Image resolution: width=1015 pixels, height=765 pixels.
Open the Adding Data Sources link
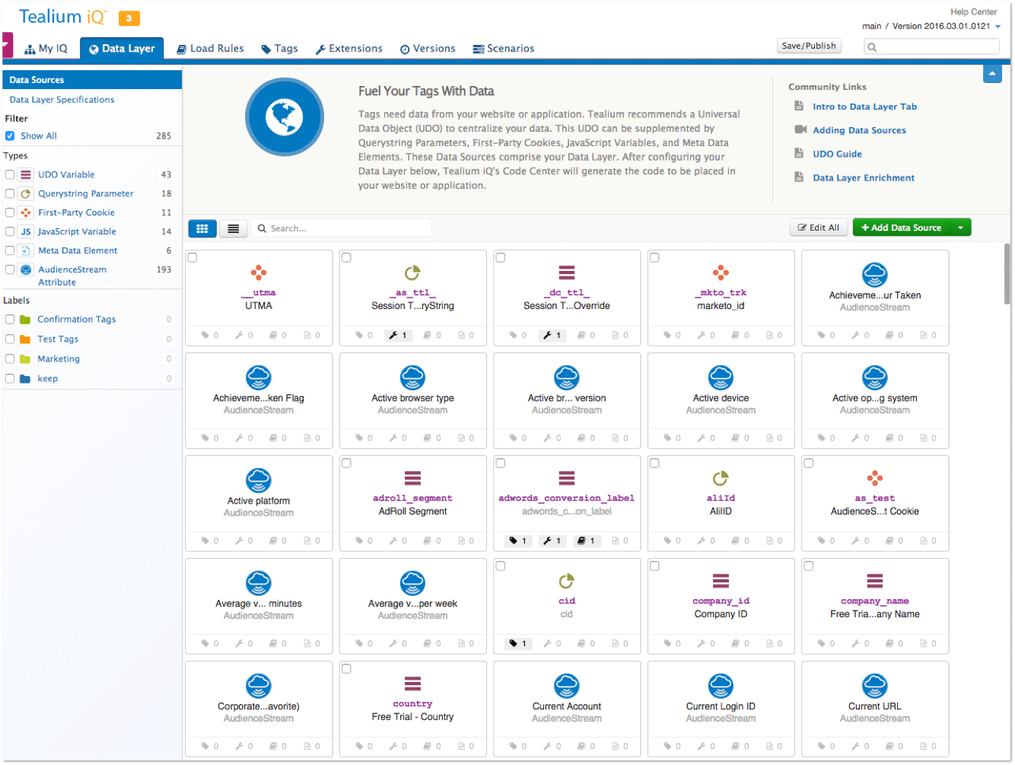click(x=859, y=130)
